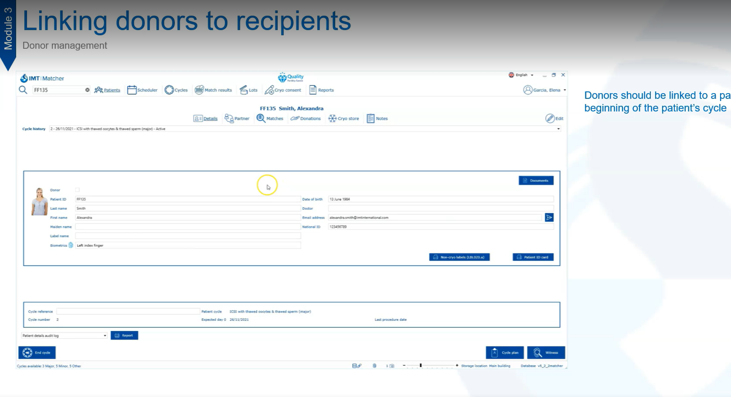731x397 pixels.
Task: Adjust the zoom slider in status bar
Action: (421, 366)
